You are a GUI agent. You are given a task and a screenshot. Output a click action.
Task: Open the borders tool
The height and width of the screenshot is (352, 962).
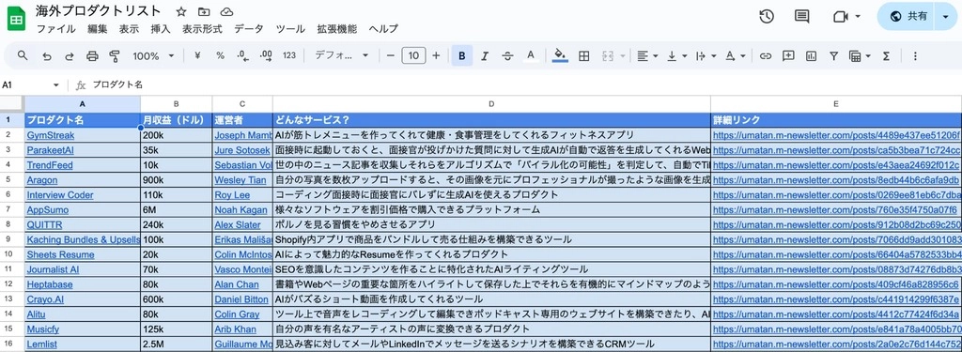click(584, 55)
